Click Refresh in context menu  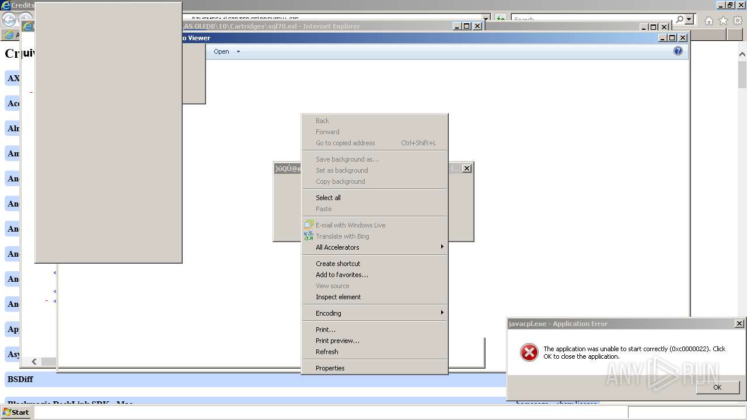(373, 352)
